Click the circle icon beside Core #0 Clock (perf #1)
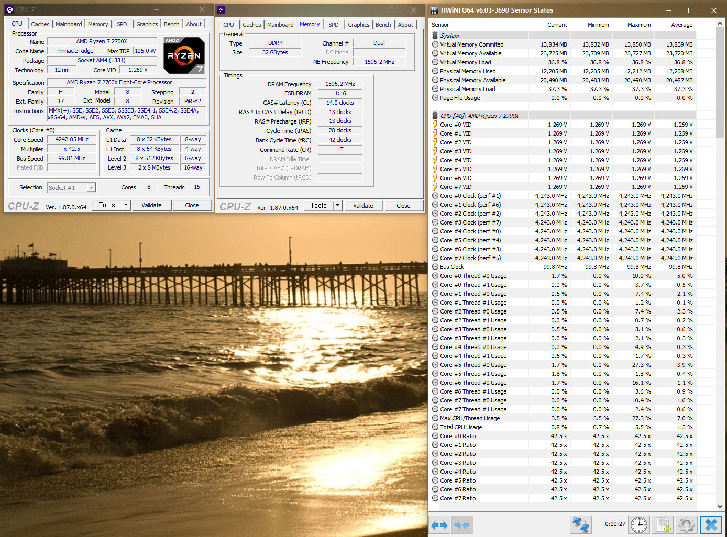727x537 pixels. (435, 196)
